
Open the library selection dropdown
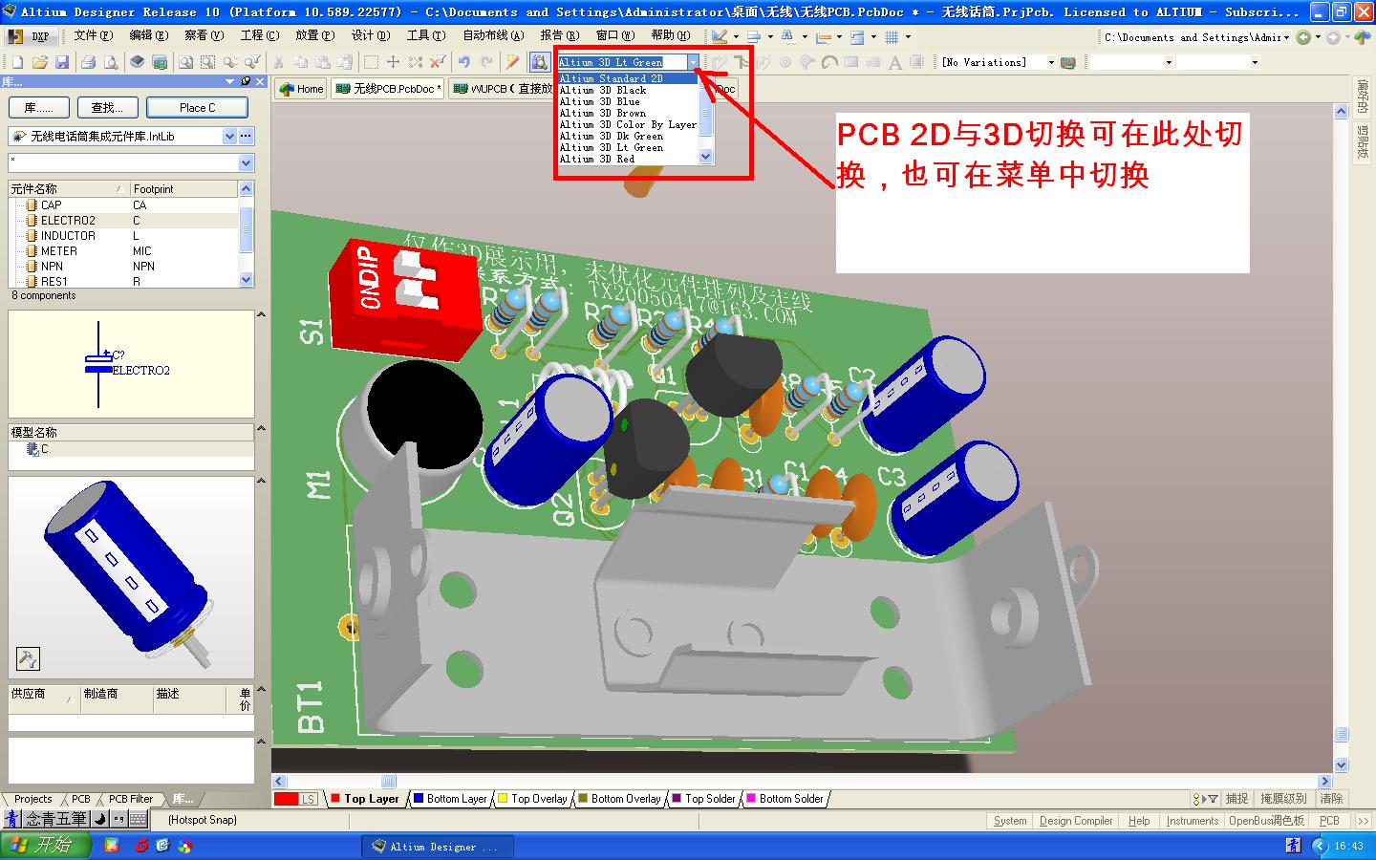(x=229, y=137)
